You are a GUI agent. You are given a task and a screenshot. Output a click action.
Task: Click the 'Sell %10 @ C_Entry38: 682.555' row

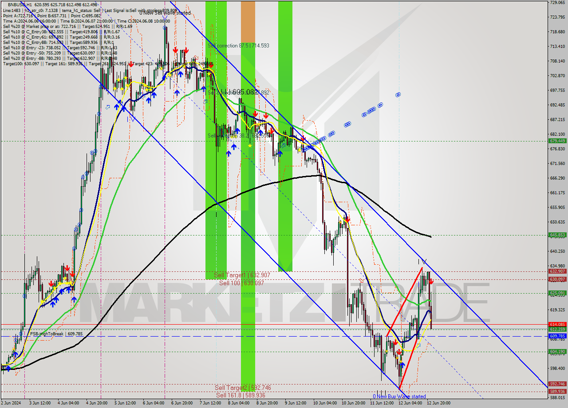pyautogui.click(x=61, y=31)
